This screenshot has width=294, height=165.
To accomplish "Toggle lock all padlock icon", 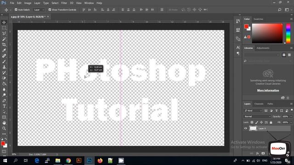I will (x=271, y=122).
